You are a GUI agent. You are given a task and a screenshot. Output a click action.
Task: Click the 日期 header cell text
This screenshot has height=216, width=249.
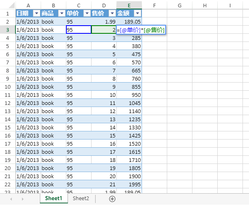tap(22, 13)
